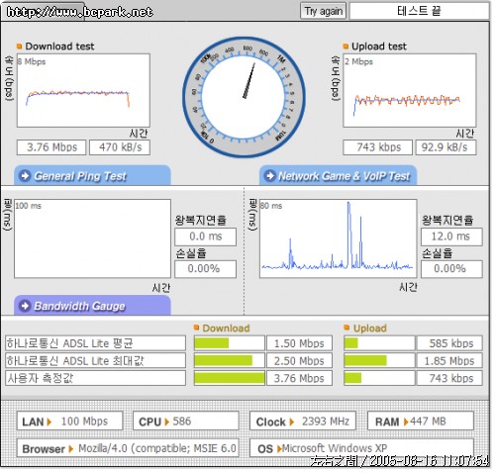Viewport: 495px width, 473px height.
Task: Open the Network Game & VoIP Test tab
Action: pyautogui.click(x=339, y=175)
